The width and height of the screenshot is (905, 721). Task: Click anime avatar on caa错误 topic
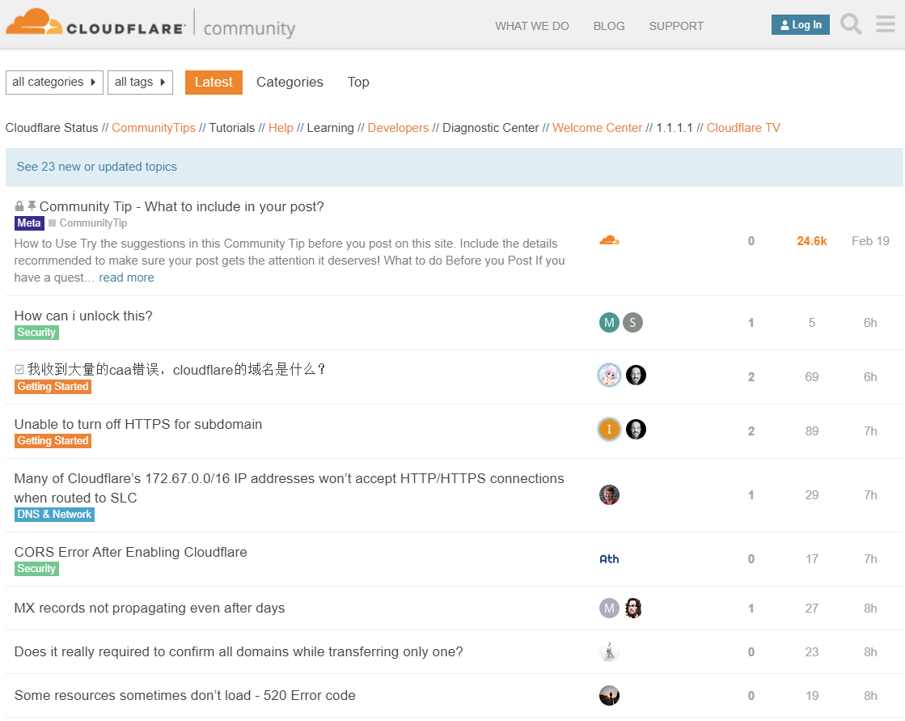click(x=609, y=375)
